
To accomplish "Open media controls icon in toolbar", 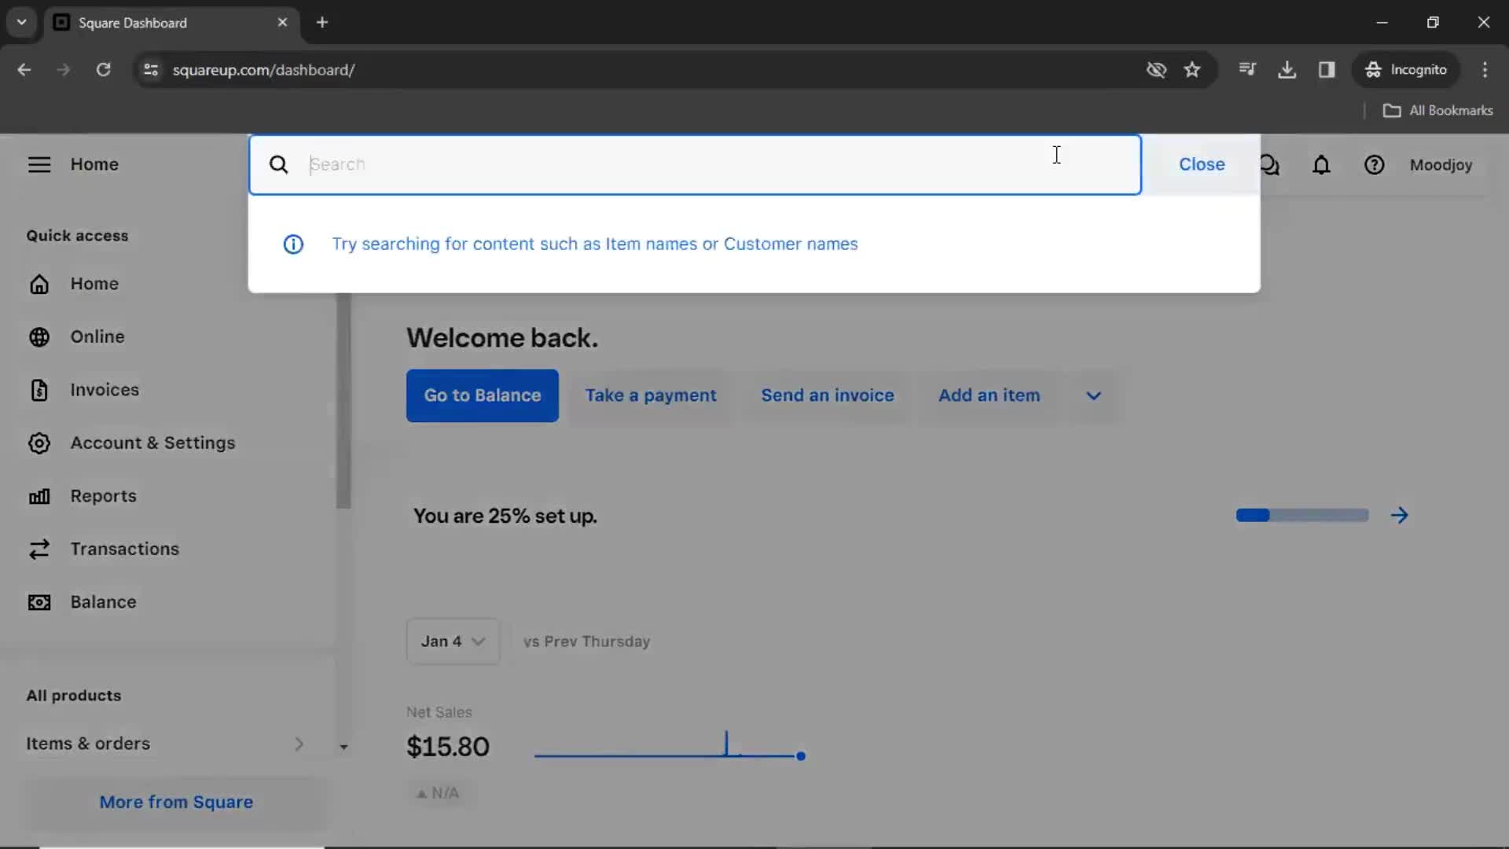I will pyautogui.click(x=1246, y=70).
